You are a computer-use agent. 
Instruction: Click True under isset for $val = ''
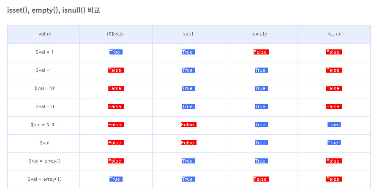tap(188, 70)
